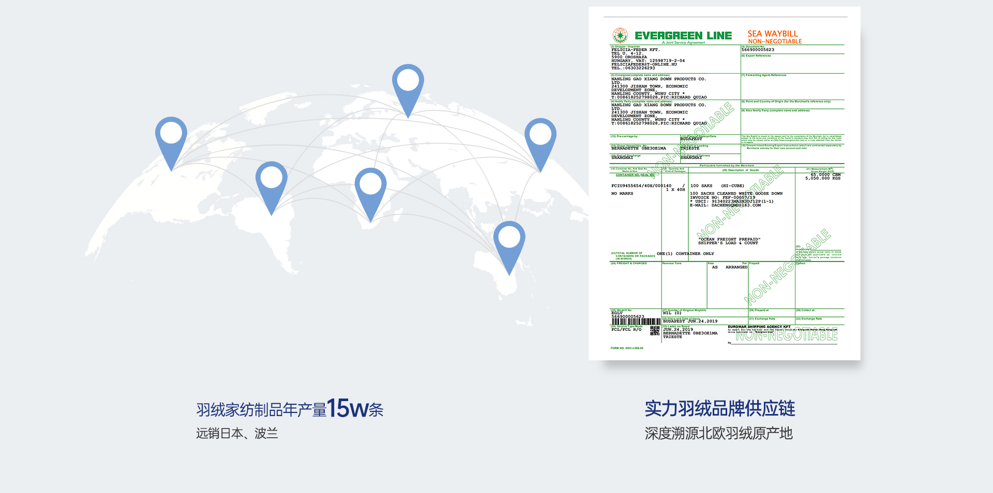Click the ONE (1) CONTAINER ONLY line
This screenshot has height=493, width=993.
tap(685, 254)
